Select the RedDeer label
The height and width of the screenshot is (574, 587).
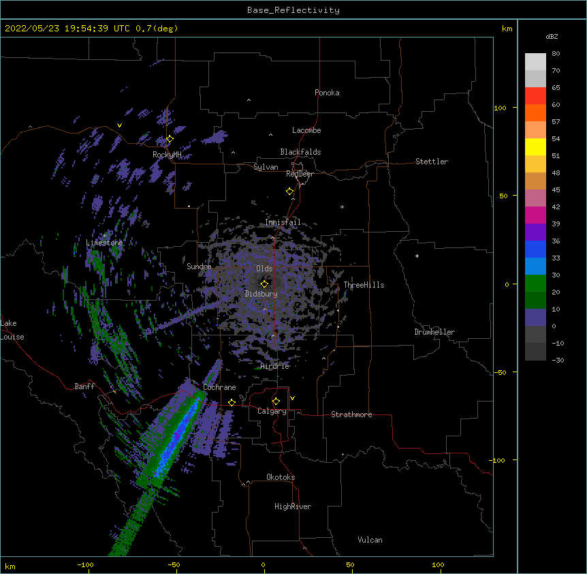pyautogui.click(x=300, y=174)
